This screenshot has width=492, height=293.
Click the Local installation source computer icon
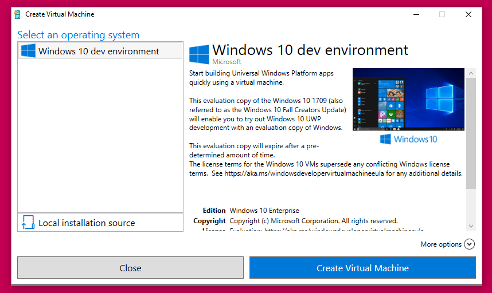point(28,222)
